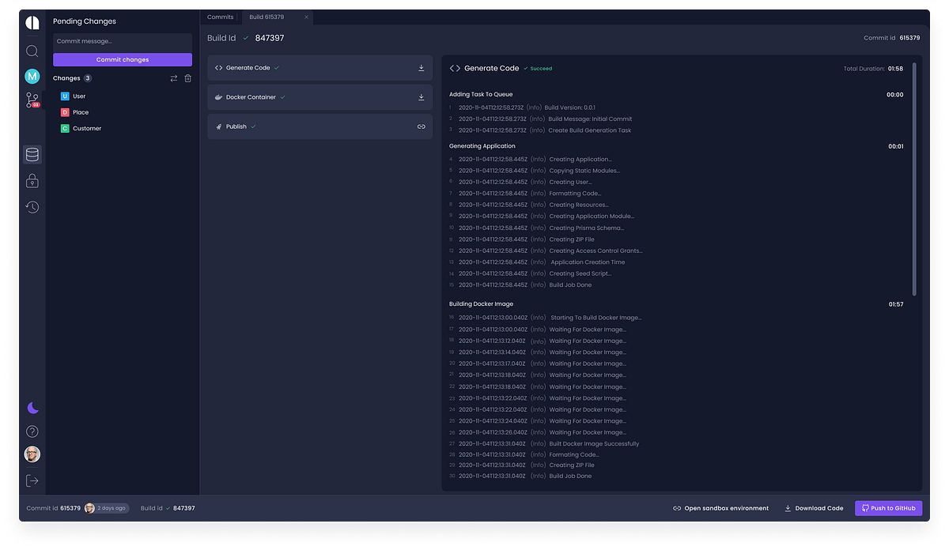Open Search from the left sidebar
The width and height of the screenshot is (949, 550).
click(32, 51)
